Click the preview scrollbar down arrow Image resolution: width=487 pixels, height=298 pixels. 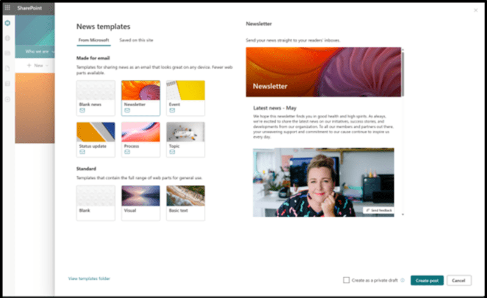403,215
